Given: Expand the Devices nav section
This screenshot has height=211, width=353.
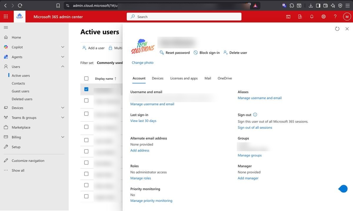Looking at the screenshot, I should (x=63, y=108).
